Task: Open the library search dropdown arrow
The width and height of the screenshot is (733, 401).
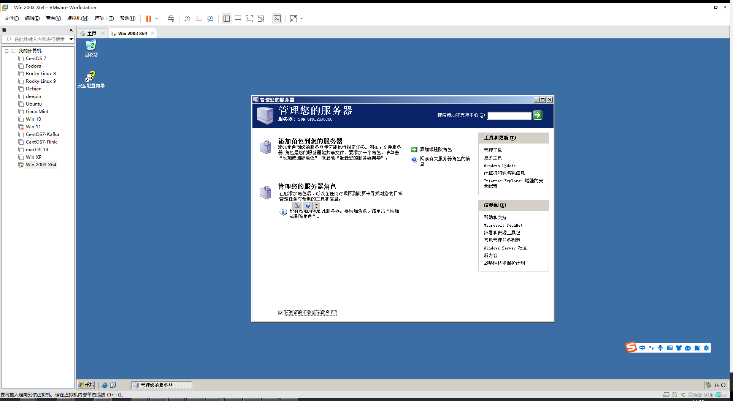Action: pos(71,39)
